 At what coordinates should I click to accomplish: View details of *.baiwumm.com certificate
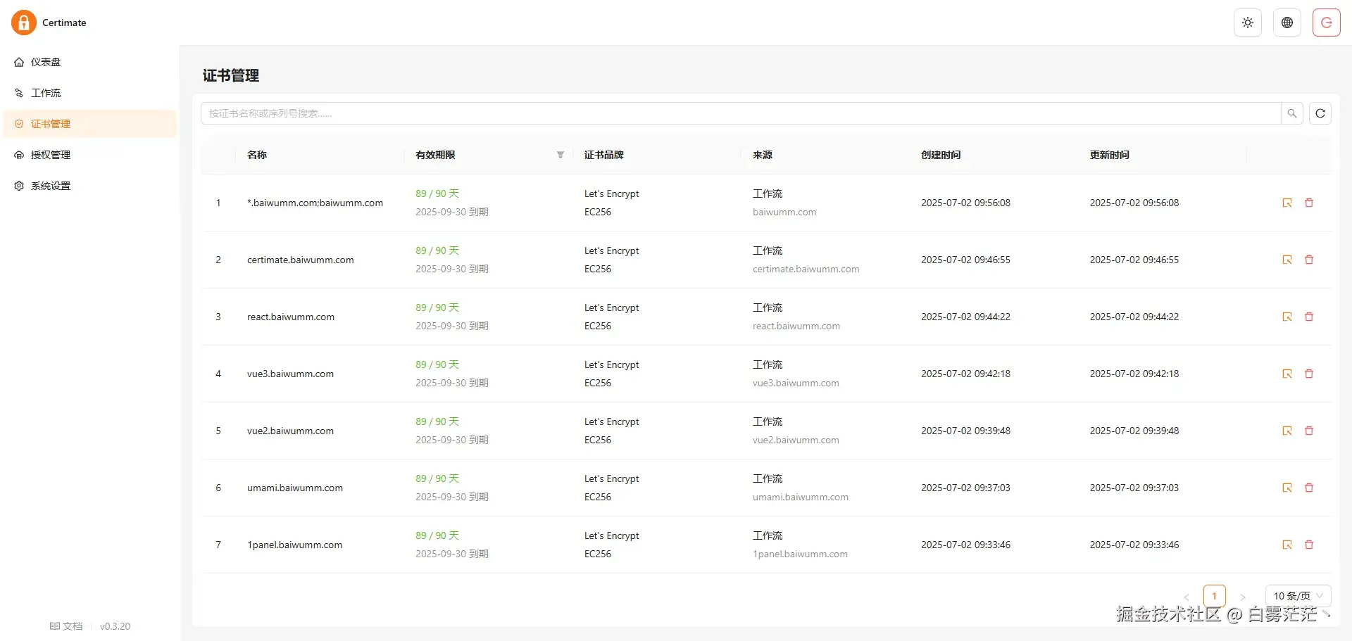point(1287,203)
